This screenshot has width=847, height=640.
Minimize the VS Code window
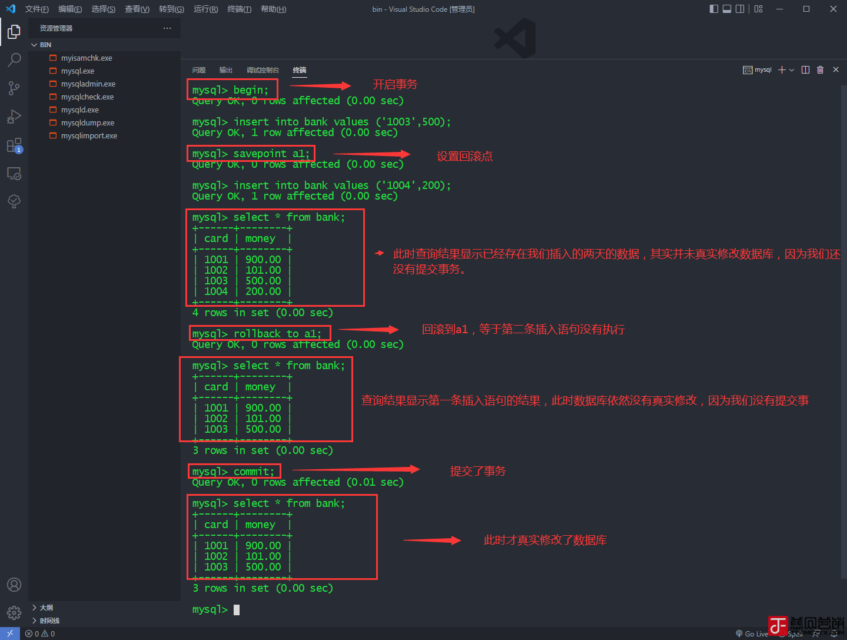[780, 9]
